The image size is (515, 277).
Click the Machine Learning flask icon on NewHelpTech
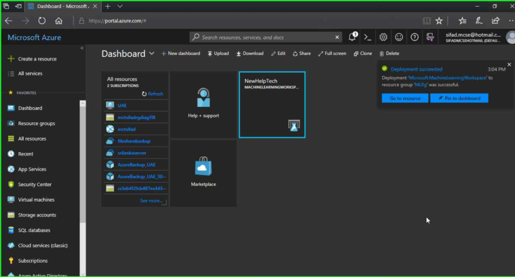coord(294,125)
